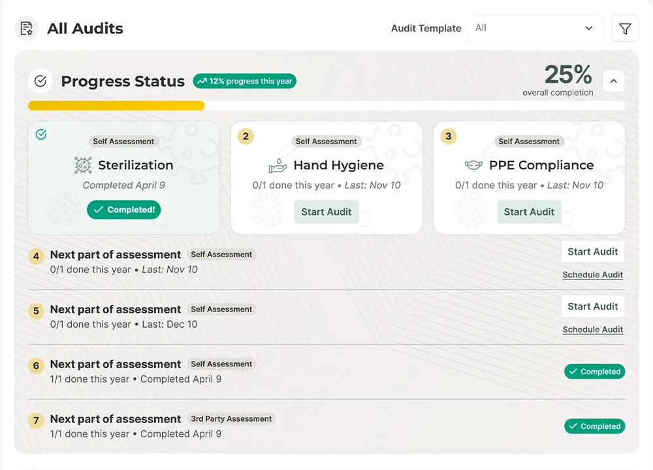Start Audit for Hand Hygiene

[x=326, y=211]
